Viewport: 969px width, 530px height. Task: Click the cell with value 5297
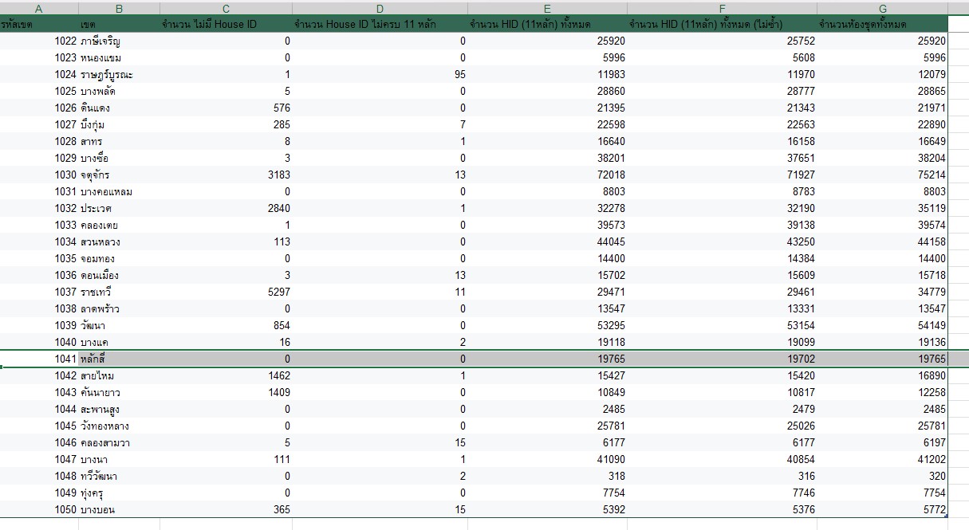[226, 292]
